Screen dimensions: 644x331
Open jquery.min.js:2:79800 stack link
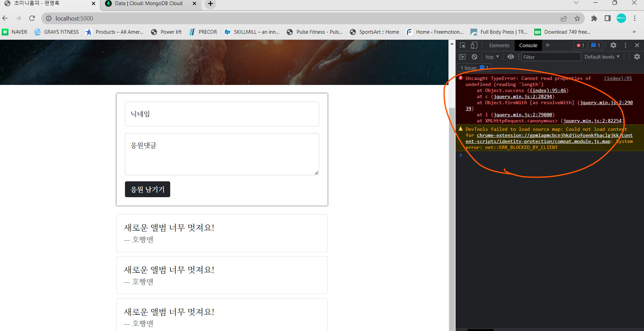click(x=523, y=115)
